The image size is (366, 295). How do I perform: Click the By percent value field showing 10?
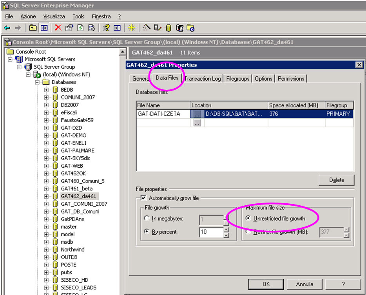[212, 232]
